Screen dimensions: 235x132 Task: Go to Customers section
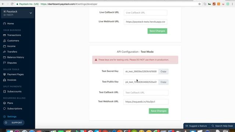[13, 41]
